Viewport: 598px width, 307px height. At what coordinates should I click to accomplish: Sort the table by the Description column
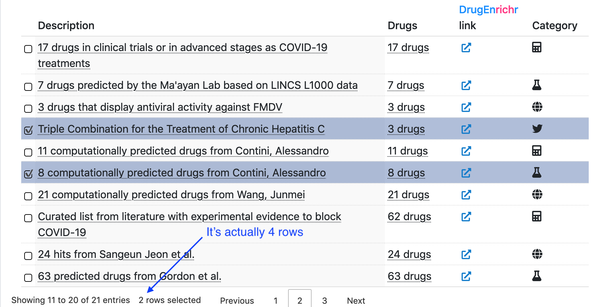click(66, 25)
